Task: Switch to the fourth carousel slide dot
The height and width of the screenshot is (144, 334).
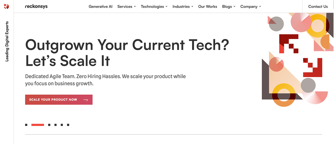Action: coord(55,125)
